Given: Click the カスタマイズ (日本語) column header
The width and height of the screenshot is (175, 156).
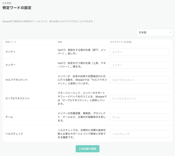Looking at the screenshot, I should click(120, 42).
